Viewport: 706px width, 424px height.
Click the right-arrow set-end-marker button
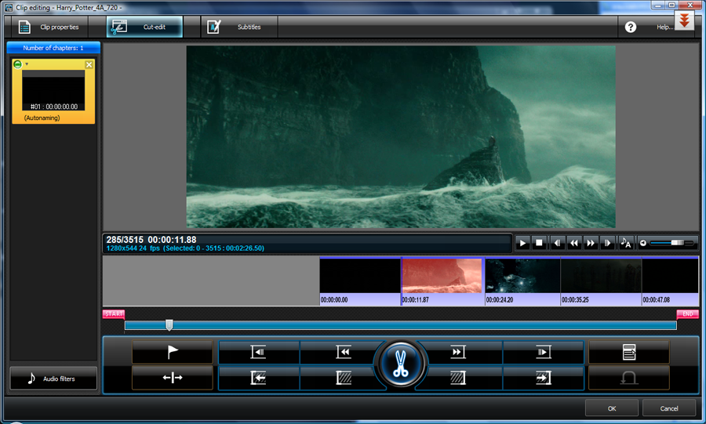tap(543, 378)
